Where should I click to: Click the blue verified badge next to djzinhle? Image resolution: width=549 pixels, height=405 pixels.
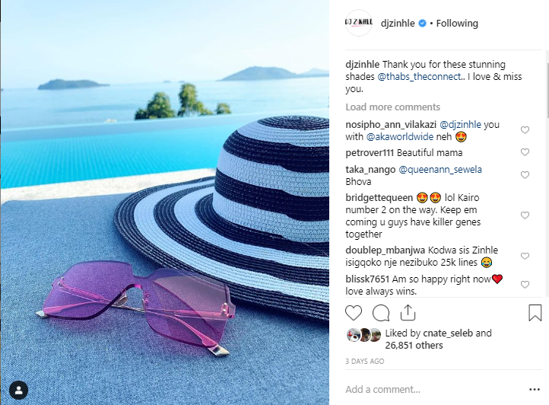pos(423,23)
